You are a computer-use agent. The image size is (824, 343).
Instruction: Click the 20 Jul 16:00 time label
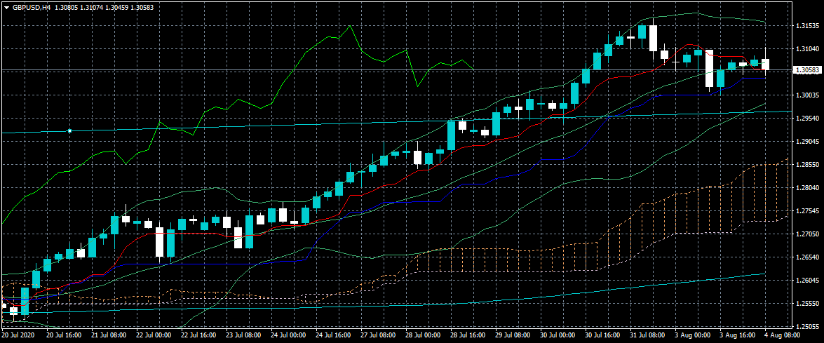(x=64, y=334)
